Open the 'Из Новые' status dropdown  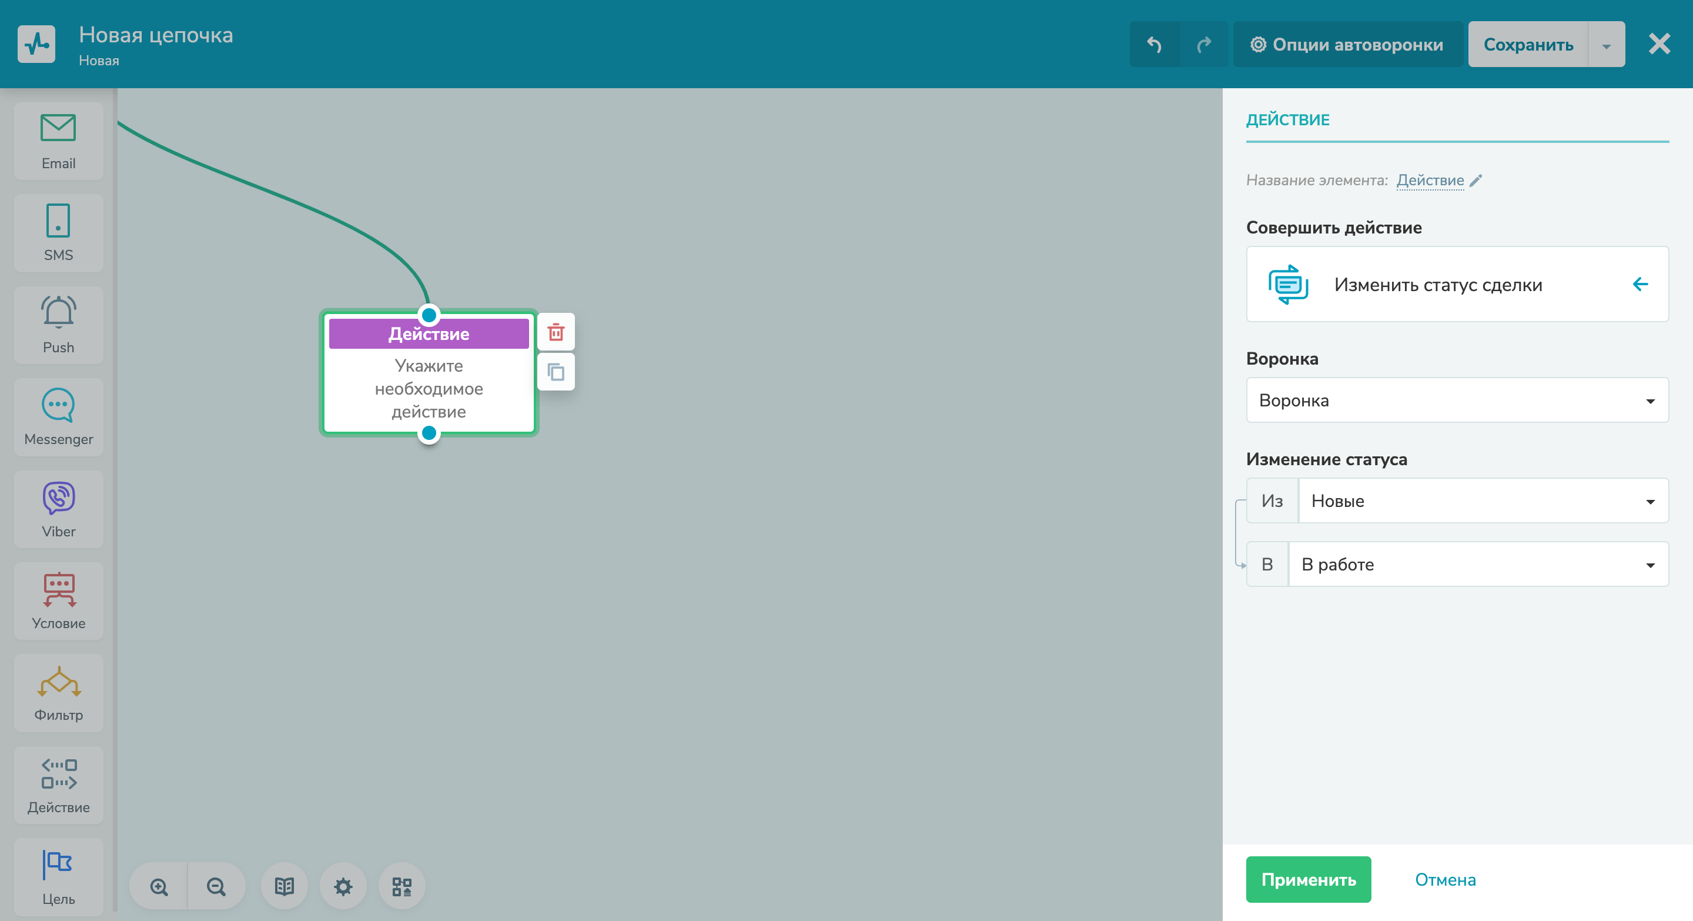pyautogui.click(x=1482, y=501)
